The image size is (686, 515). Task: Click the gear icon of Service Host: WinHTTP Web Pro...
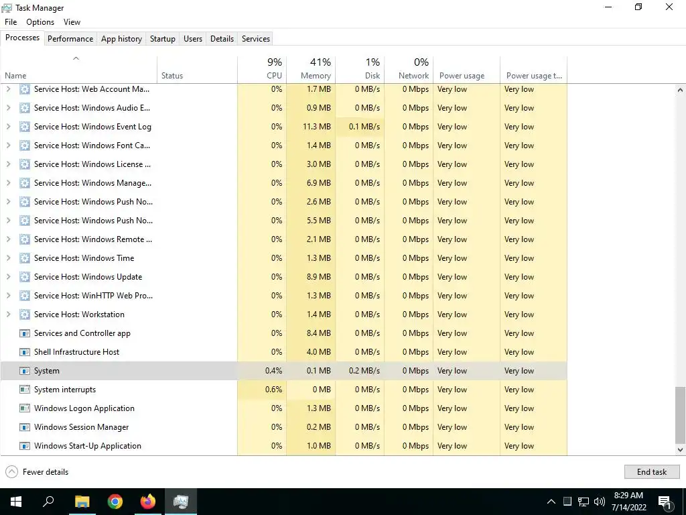(25, 296)
